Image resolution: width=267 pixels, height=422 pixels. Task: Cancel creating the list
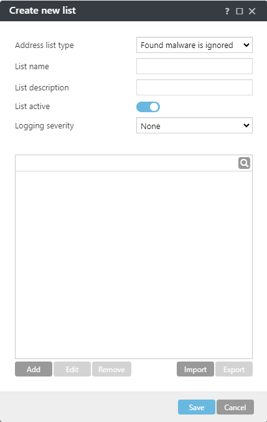click(235, 407)
